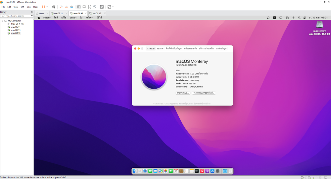Take a snapshot of this VM
Viewport: 331px width, 179px height.
[x=61, y=7]
